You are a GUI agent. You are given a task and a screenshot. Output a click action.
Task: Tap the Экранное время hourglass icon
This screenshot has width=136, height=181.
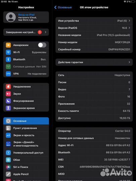[x=8, y=108]
